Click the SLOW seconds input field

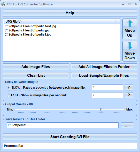(x=107, y=87)
